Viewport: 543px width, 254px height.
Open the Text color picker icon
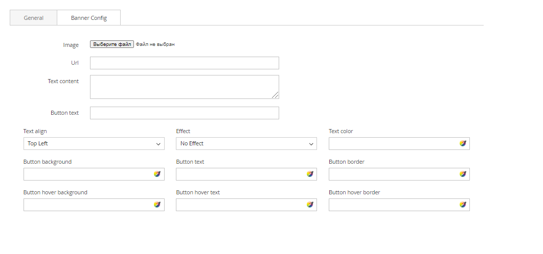[x=463, y=143]
